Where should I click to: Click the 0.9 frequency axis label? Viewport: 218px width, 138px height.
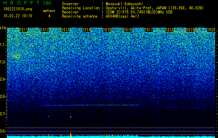[x=3, y=79]
